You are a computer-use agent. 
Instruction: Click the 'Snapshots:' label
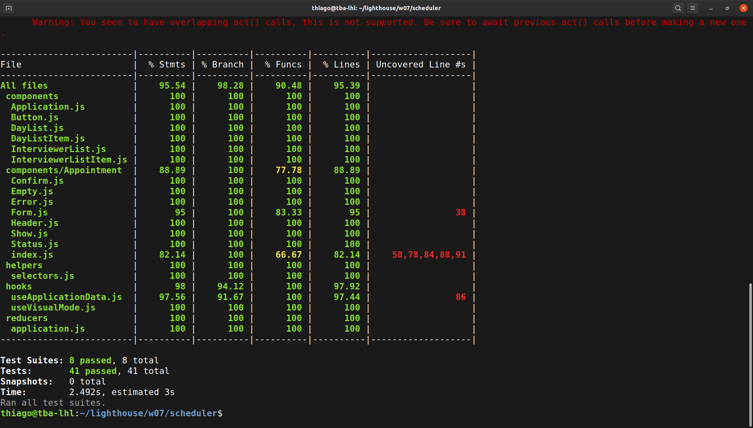click(x=27, y=382)
